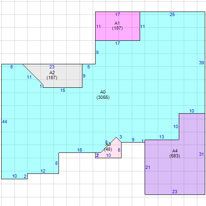This screenshot has width=206, height=206.
Task: Select the bold 2 dimension in A3
Action: (97, 155)
